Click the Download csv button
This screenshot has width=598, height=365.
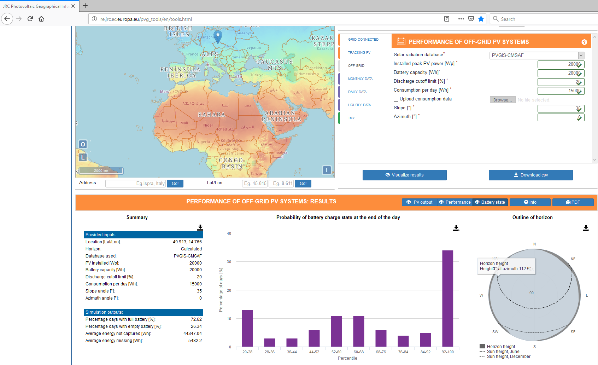(x=530, y=175)
